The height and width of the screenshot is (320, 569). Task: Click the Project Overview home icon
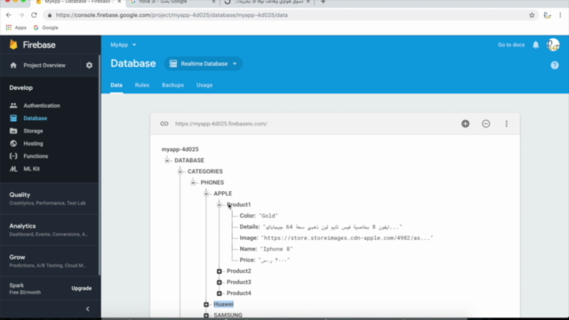13,65
